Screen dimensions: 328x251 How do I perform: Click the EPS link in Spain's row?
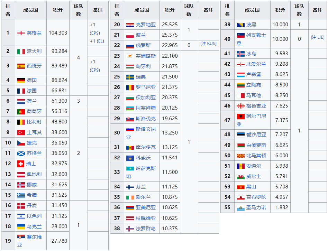click(95, 70)
